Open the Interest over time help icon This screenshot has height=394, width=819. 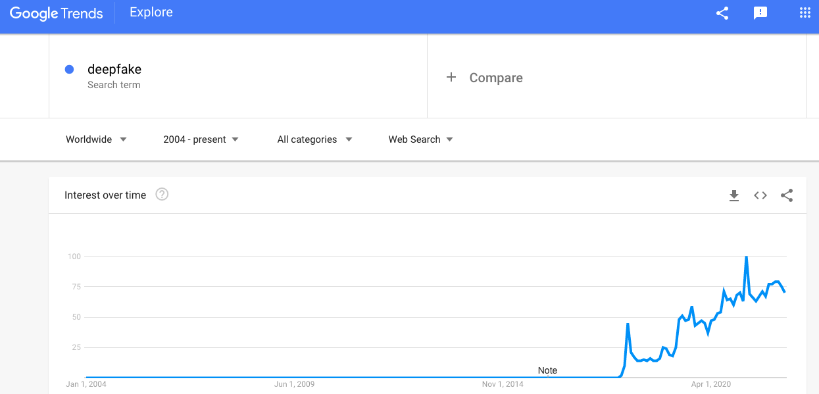pyautogui.click(x=162, y=195)
